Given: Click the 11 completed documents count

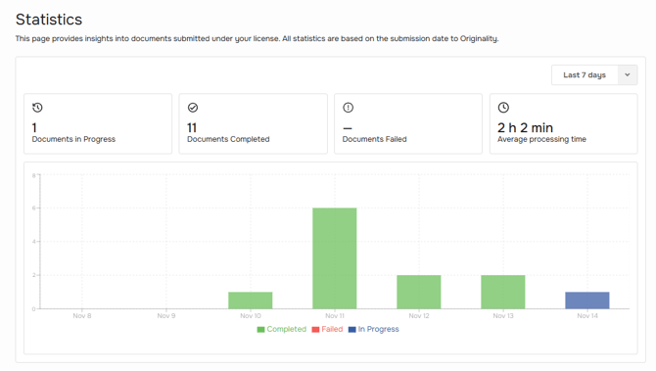Looking at the screenshot, I should tap(192, 127).
